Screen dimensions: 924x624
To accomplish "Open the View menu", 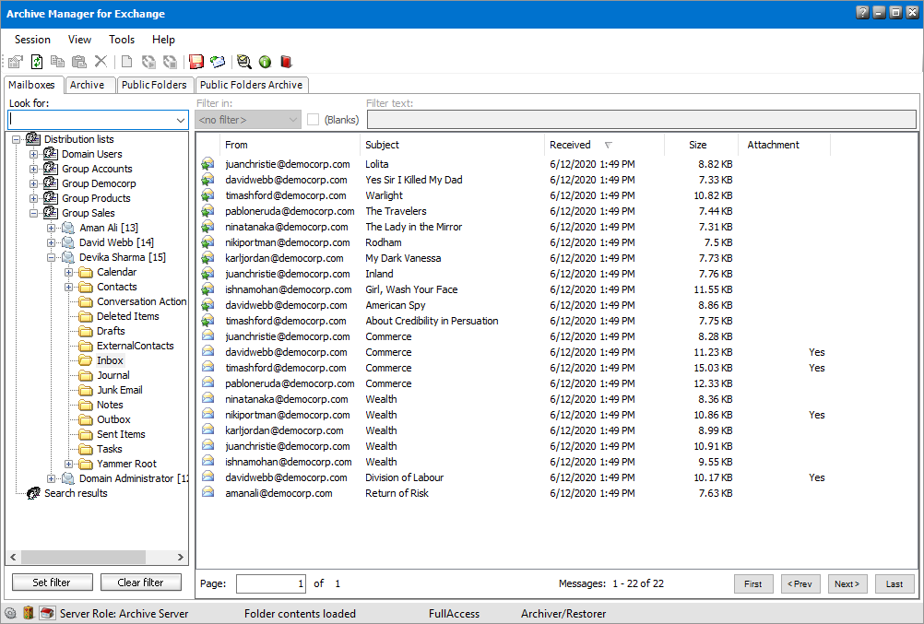I will click(x=79, y=40).
